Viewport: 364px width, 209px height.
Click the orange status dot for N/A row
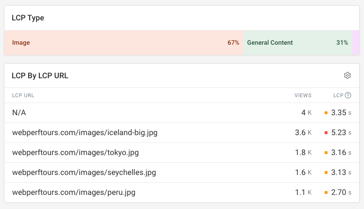click(x=326, y=113)
